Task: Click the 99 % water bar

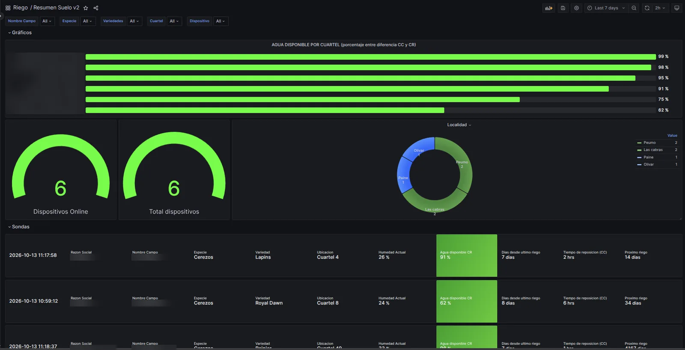Action: coord(370,57)
